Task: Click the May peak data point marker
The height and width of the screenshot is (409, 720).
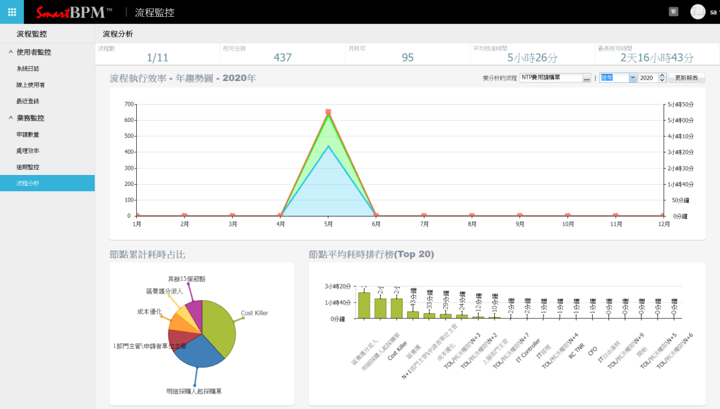Action: click(x=328, y=112)
